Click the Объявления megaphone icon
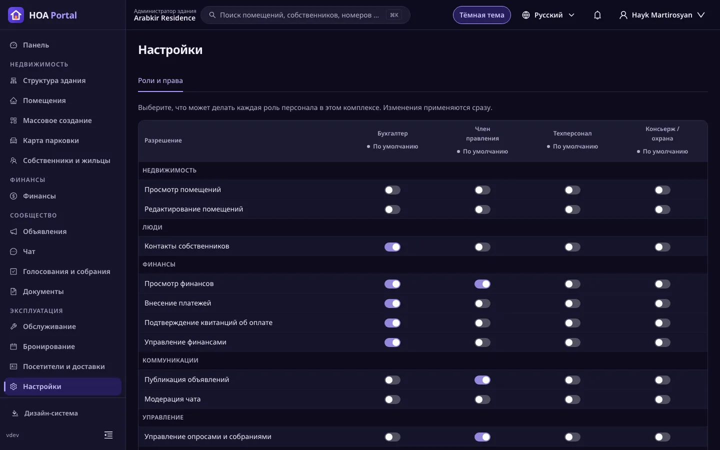Image resolution: width=720 pixels, height=450 pixels. point(13,231)
